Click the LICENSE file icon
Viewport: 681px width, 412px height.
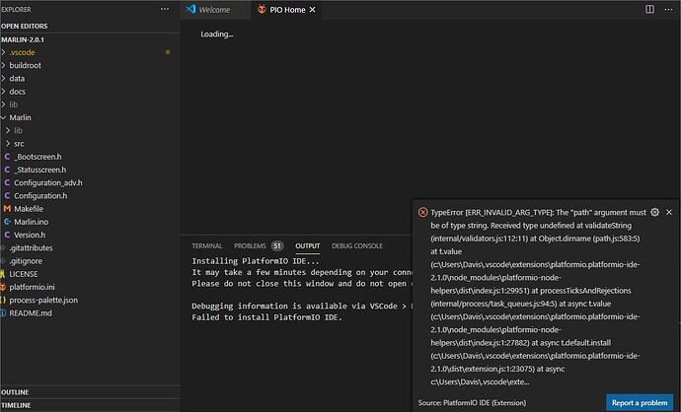coord(3,274)
